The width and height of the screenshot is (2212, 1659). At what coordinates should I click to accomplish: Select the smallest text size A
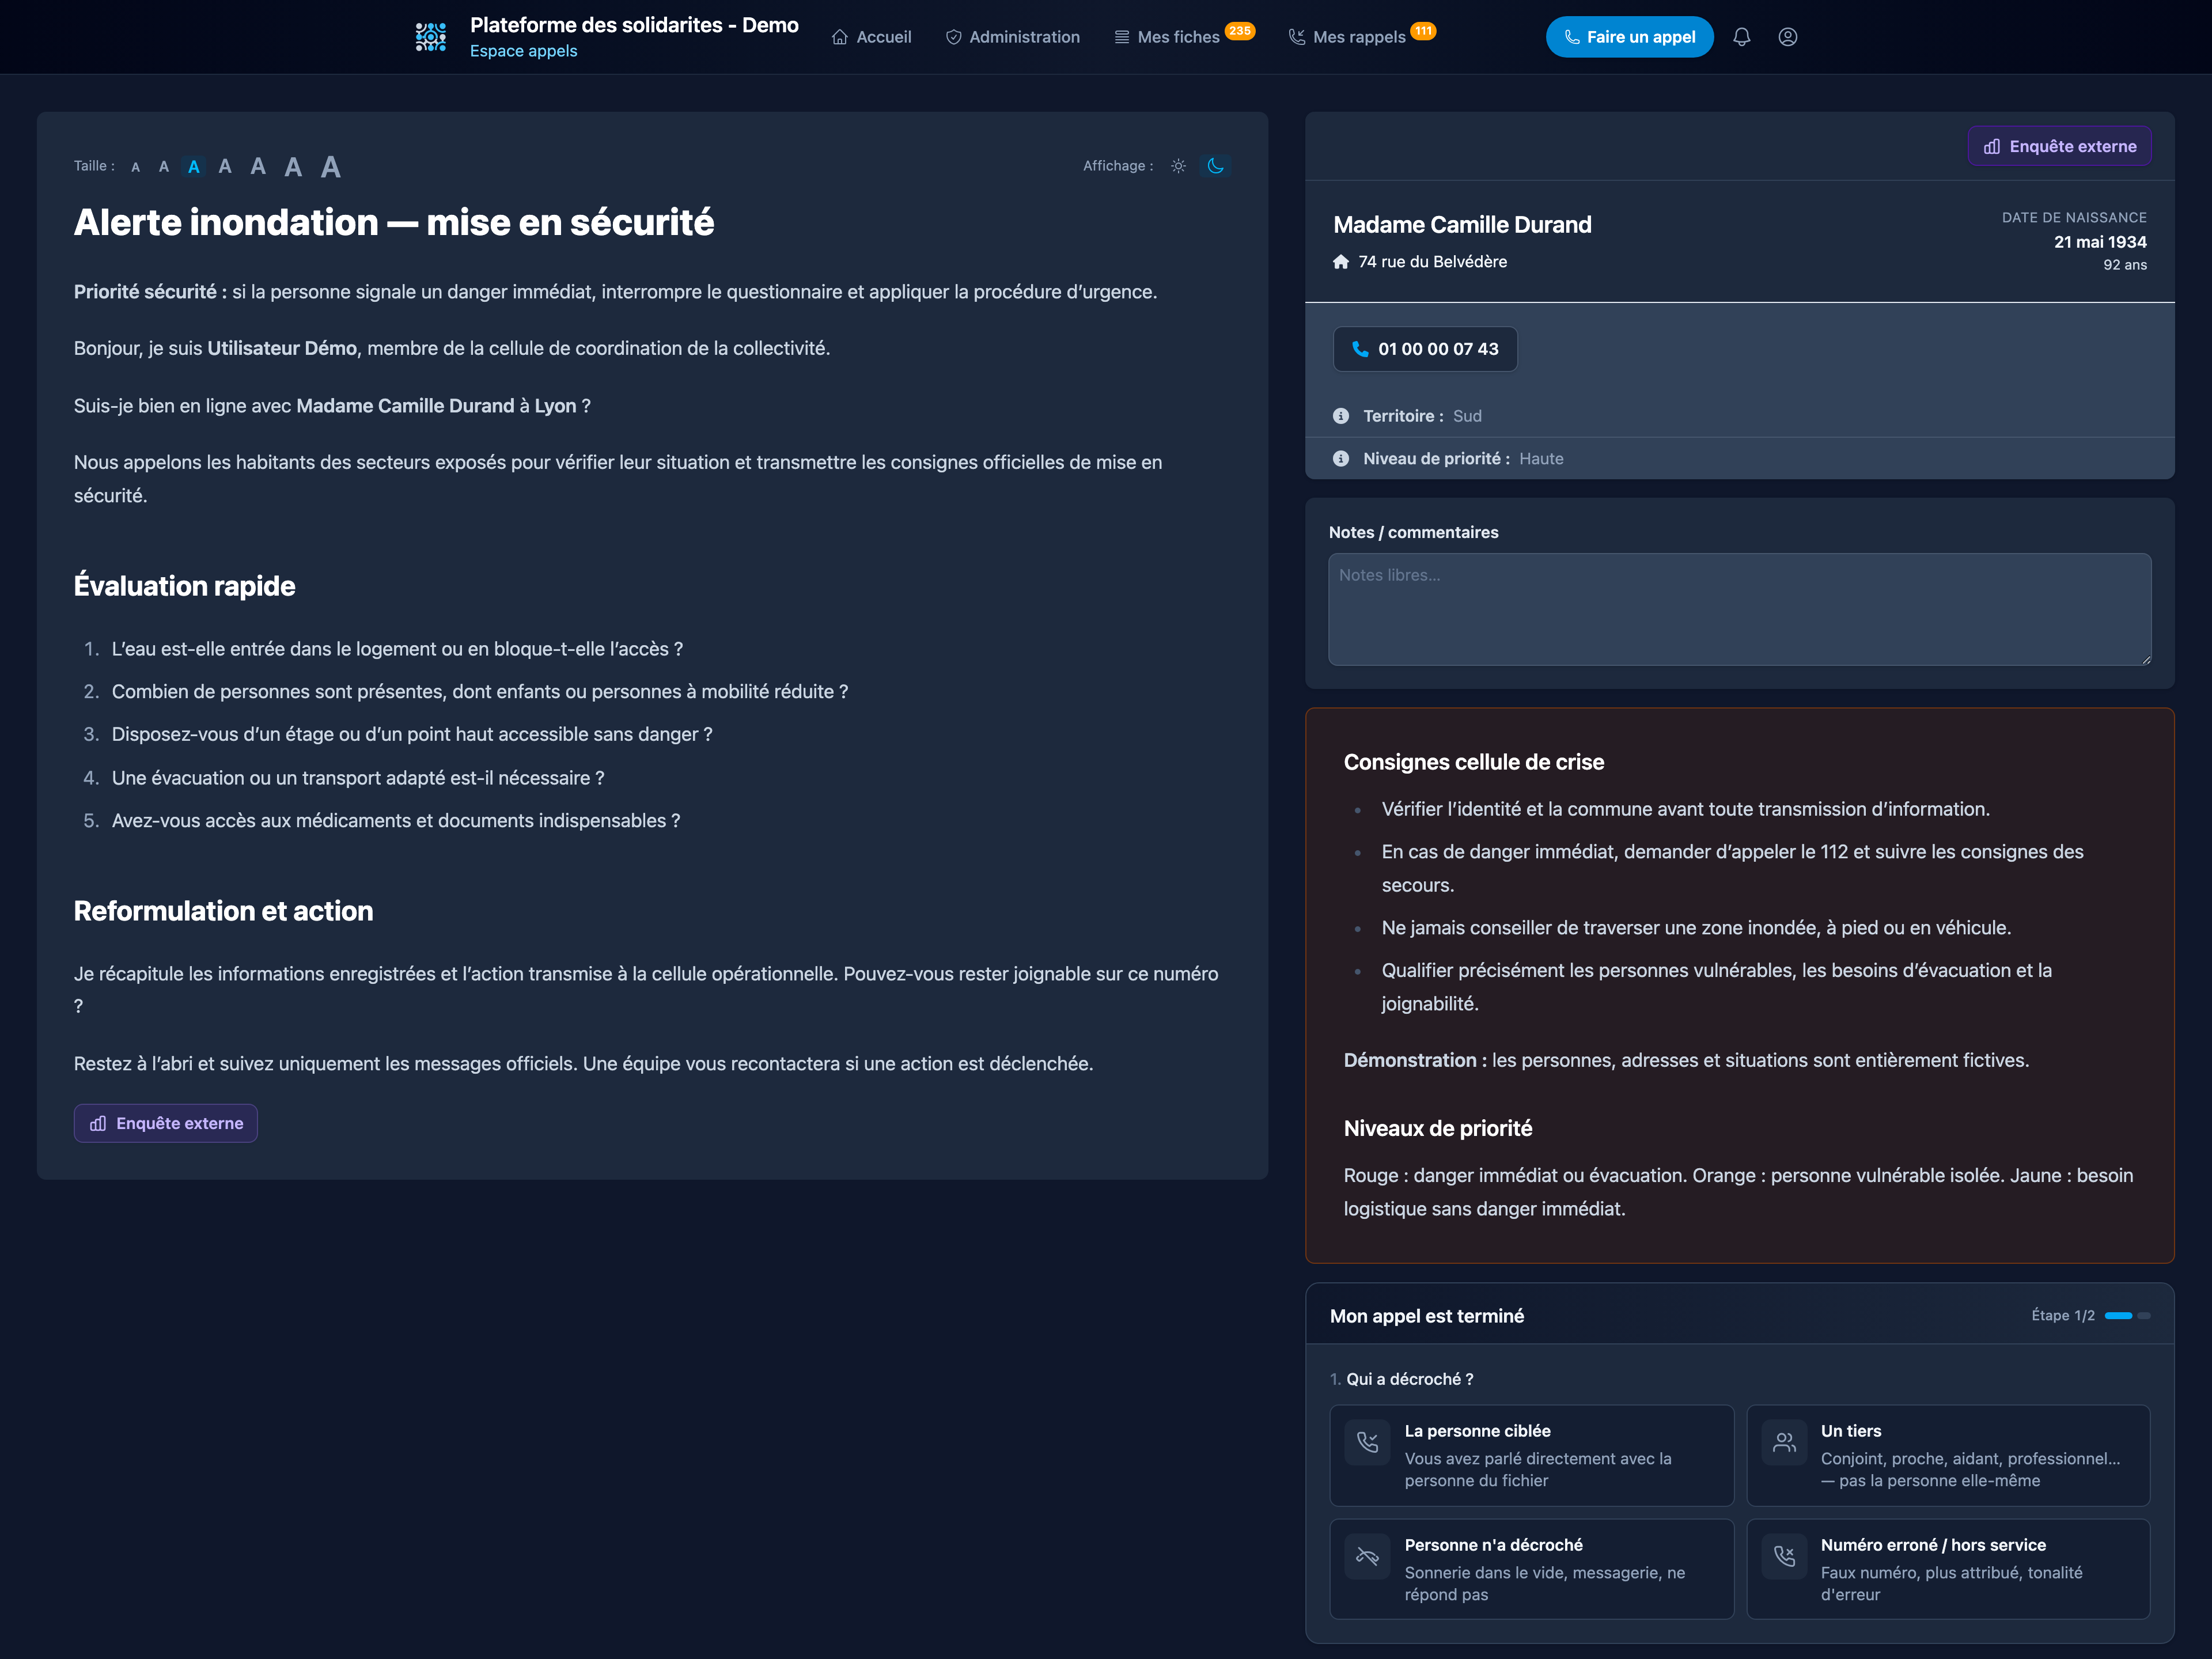[x=136, y=167]
